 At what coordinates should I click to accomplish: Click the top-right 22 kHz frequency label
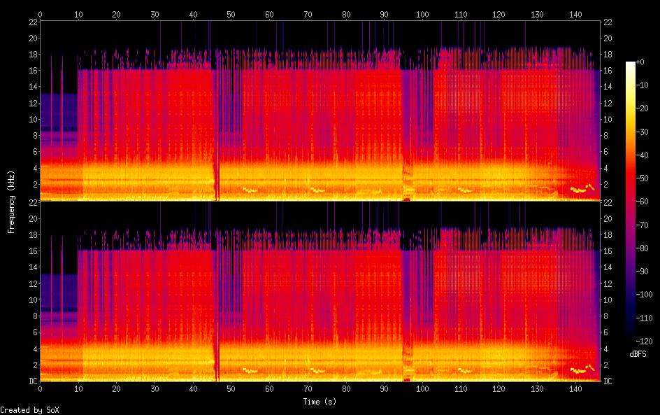coord(608,22)
